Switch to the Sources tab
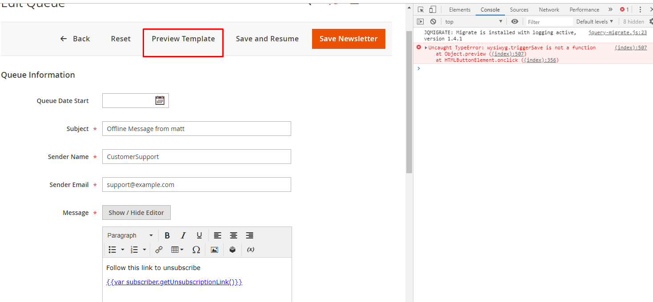Viewport: 653px width, 302px height. pyautogui.click(x=518, y=9)
